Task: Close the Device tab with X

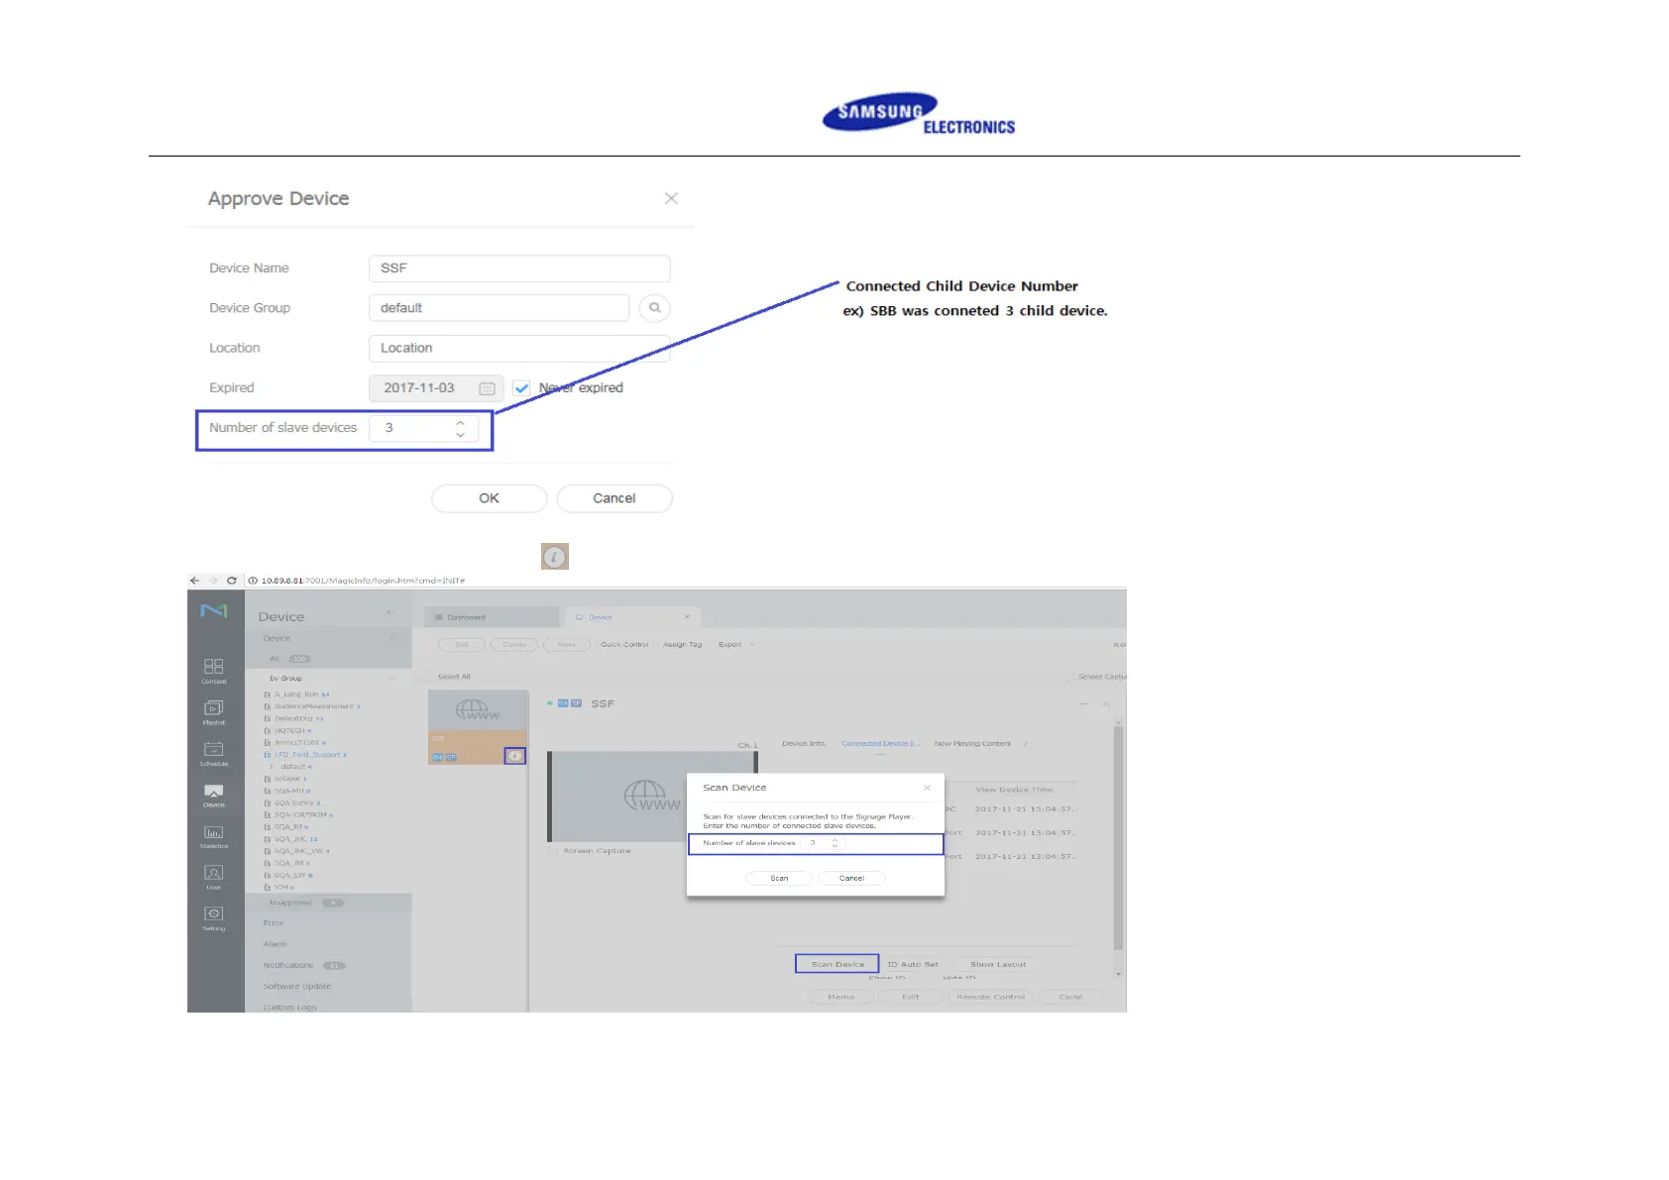Action: [x=687, y=616]
